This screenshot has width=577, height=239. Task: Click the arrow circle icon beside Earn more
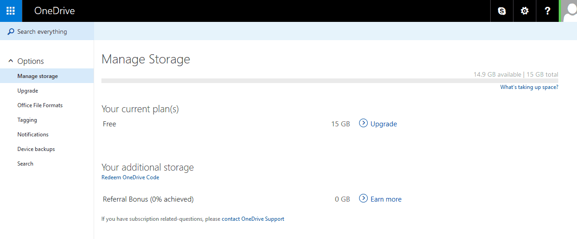click(363, 198)
